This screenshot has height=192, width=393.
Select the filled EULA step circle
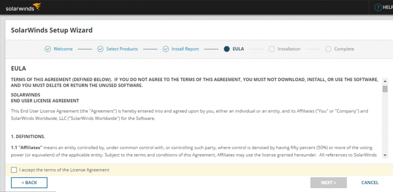[x=227, y=49]
